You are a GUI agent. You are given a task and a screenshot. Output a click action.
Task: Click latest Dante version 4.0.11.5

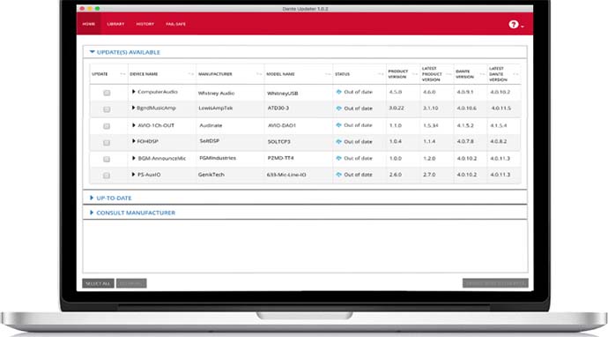[x=501, y=109]
